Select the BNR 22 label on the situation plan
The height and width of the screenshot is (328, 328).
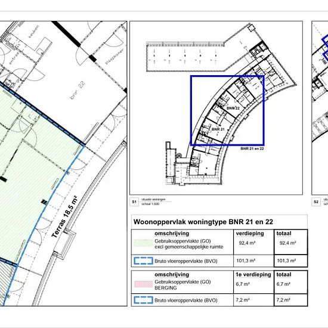click(233, 108)
